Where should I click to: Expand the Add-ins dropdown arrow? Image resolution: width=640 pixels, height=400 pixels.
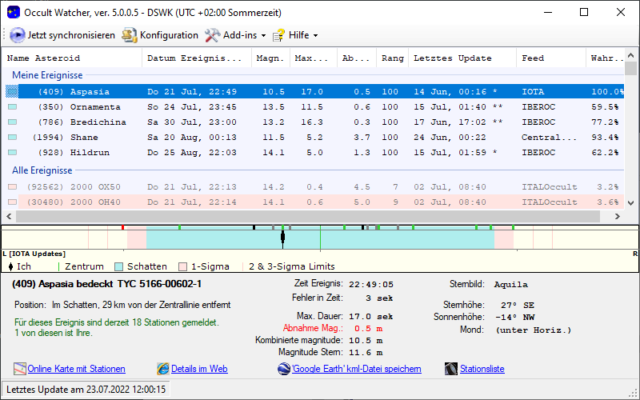tap(262, 36)
